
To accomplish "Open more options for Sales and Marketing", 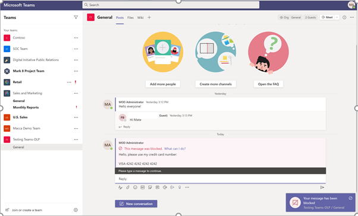I will (x=76, y=93).
